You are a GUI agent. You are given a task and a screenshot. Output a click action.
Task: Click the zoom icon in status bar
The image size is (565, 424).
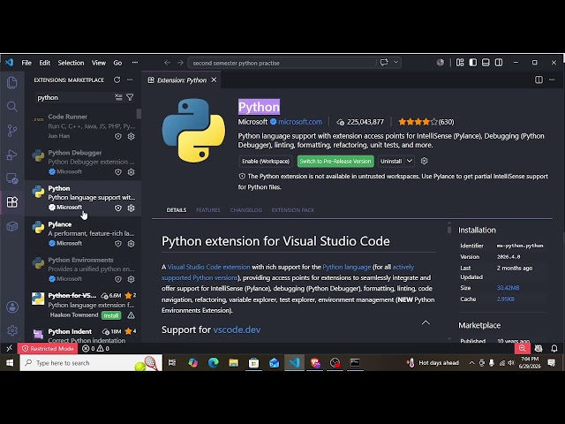click(522, 348)
